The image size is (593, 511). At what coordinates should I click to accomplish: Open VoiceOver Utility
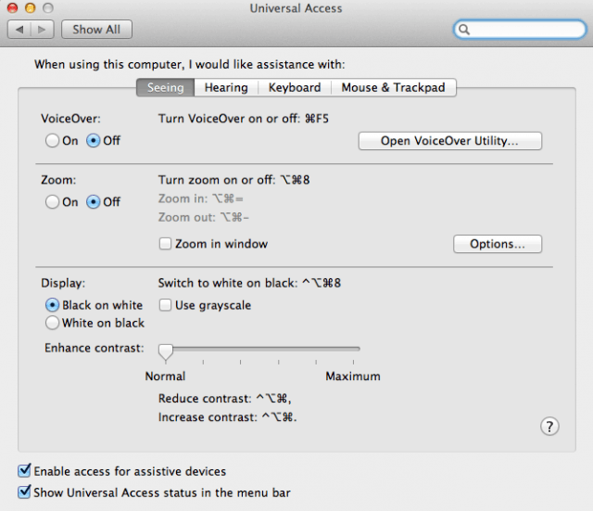449,141
